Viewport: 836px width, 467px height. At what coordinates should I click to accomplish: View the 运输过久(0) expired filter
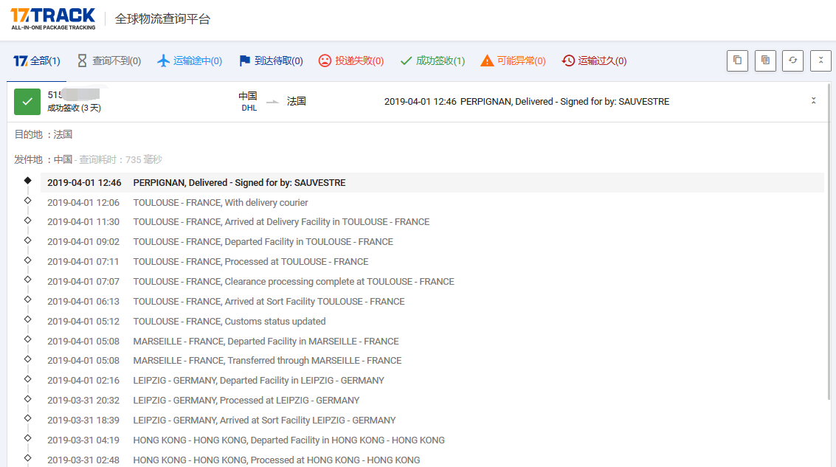coord(594,61)
